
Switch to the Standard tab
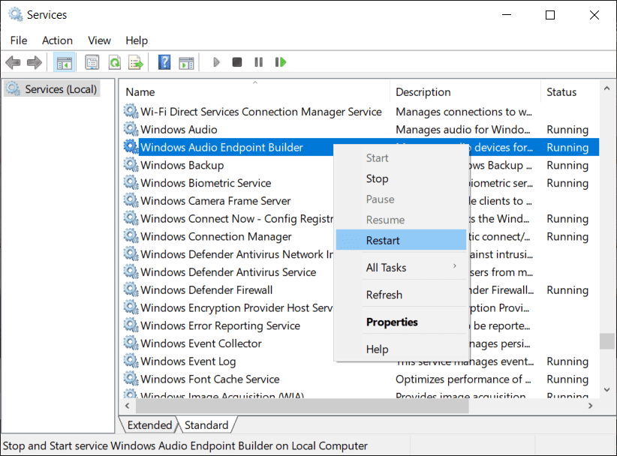point(206,425)
